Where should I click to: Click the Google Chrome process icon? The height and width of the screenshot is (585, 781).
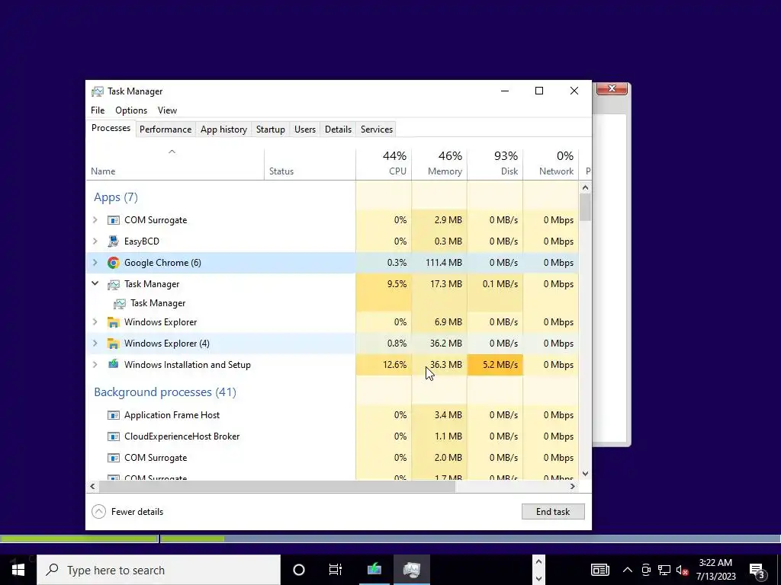coord(114,263)
